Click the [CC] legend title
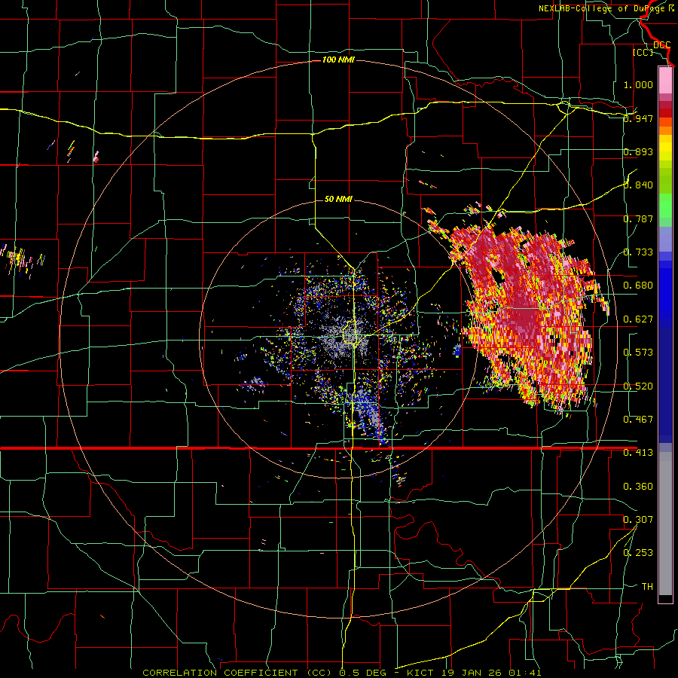This screenshot has width=678, height=678. point(643,52)
